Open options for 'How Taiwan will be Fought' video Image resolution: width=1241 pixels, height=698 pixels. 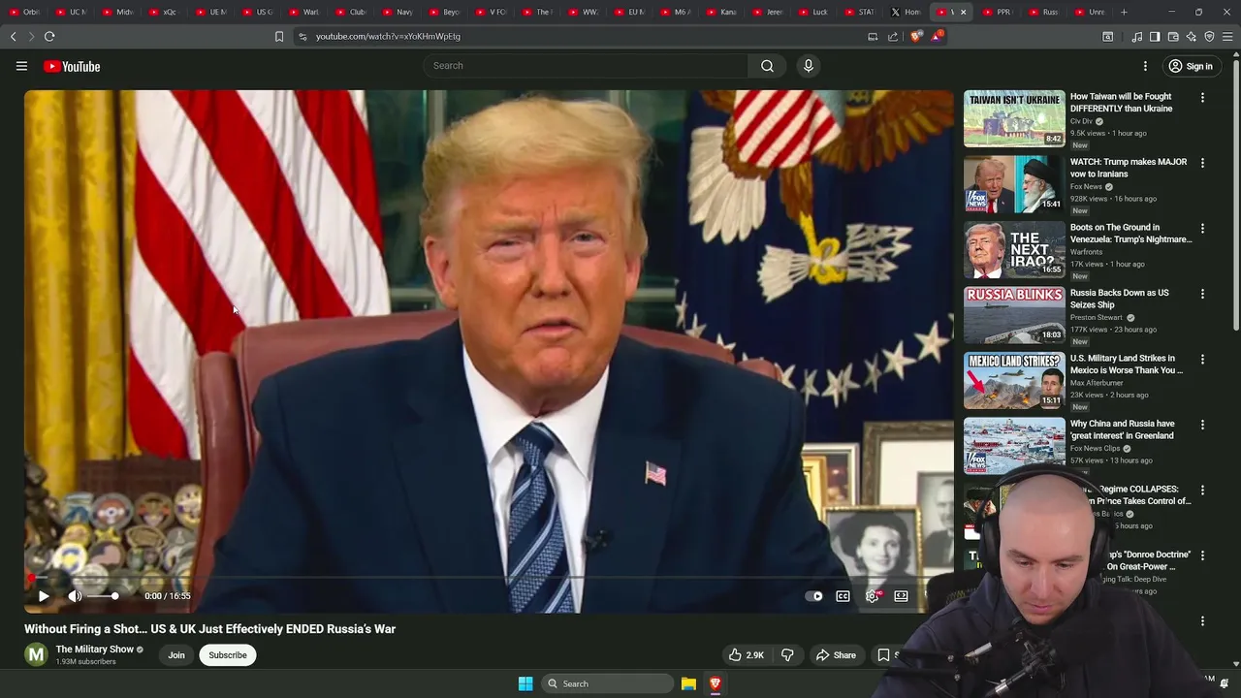(x=1202, y=98)
